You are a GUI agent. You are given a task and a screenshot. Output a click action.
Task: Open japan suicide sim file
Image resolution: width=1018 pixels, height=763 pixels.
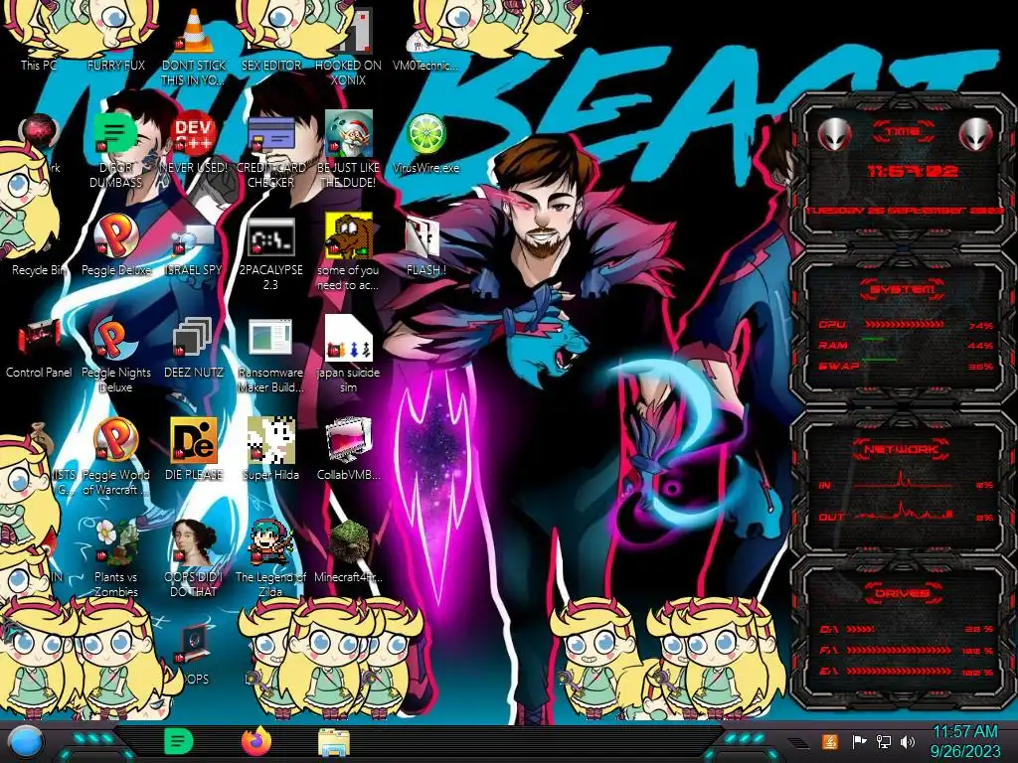pos(349,355)
